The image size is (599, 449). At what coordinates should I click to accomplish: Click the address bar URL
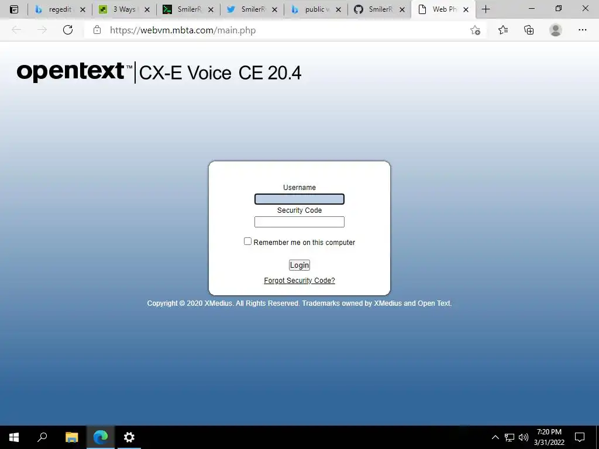click(183, 30)
